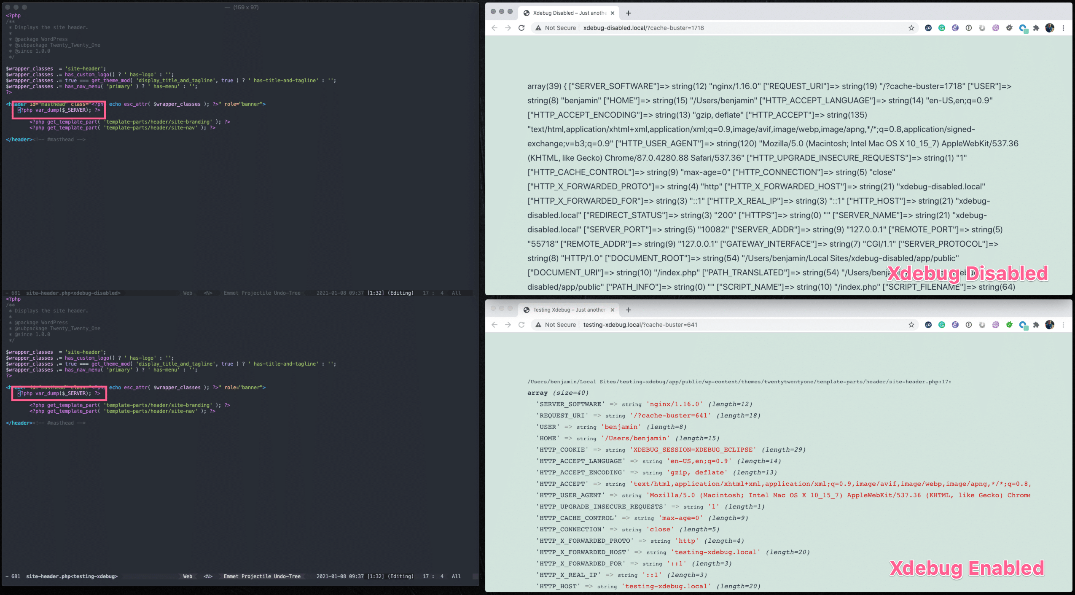Screen dimensions: 1075x595
Task: Click 'Emmet Projectile Undo-Tree' in the lower status line
Action: [262, 576]
